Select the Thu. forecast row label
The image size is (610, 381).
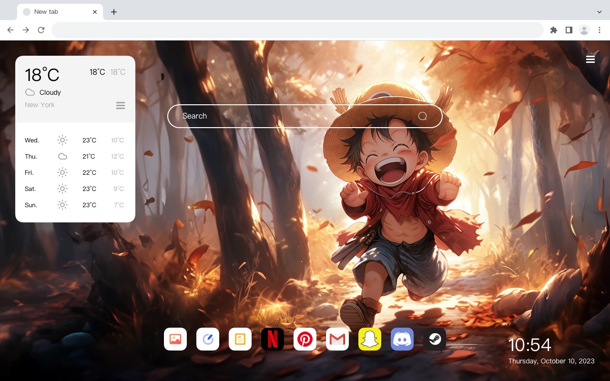tap(31, 157)
